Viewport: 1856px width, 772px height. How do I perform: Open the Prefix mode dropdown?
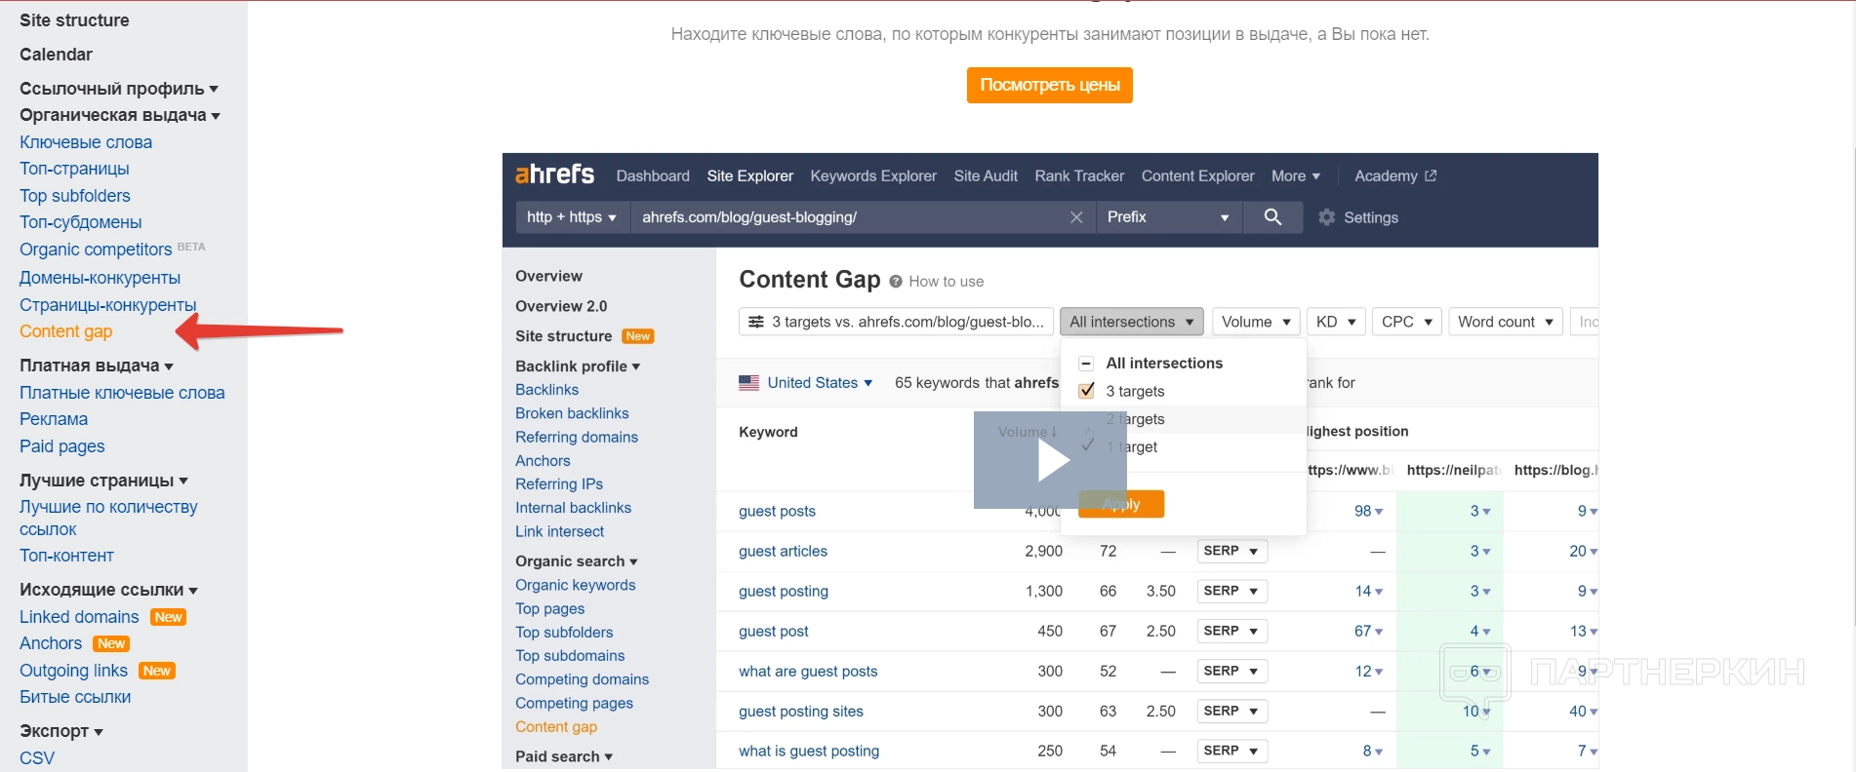coord(1168,216)
